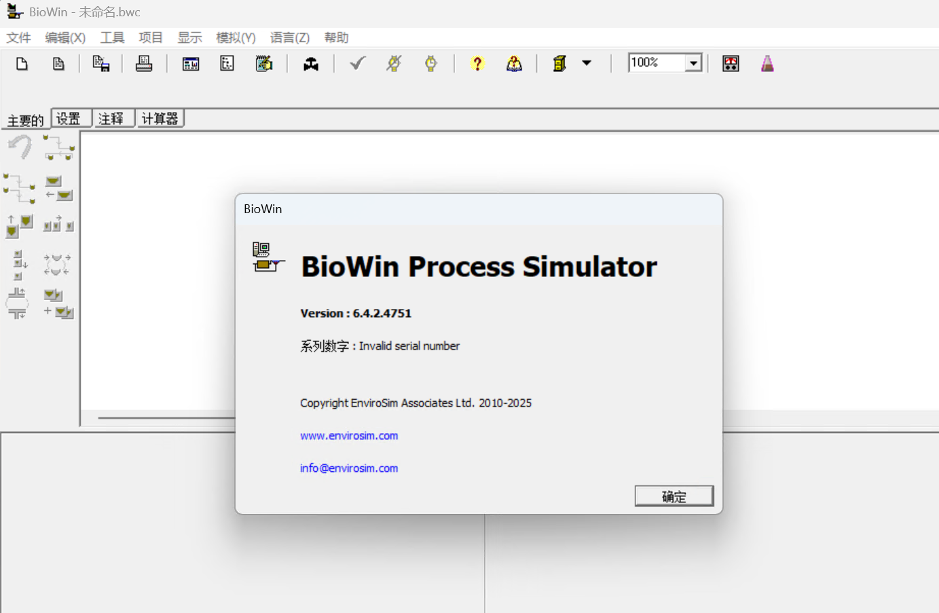
Task: Click the notes page toolbar icon
Action: pos(227,64)
